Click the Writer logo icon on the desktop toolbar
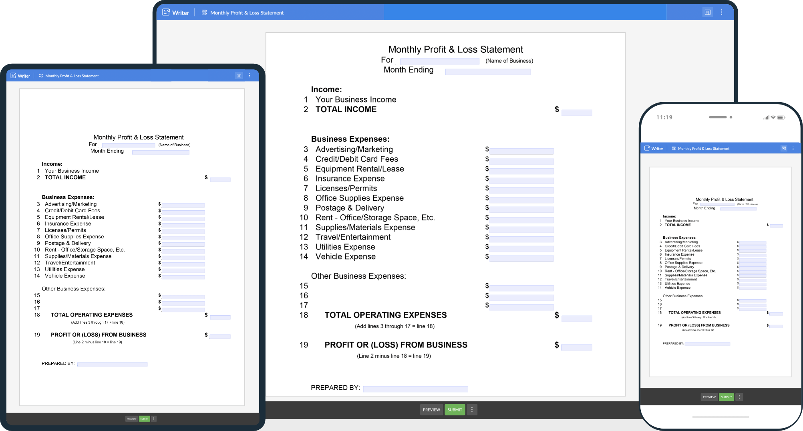 click(166, 12)
